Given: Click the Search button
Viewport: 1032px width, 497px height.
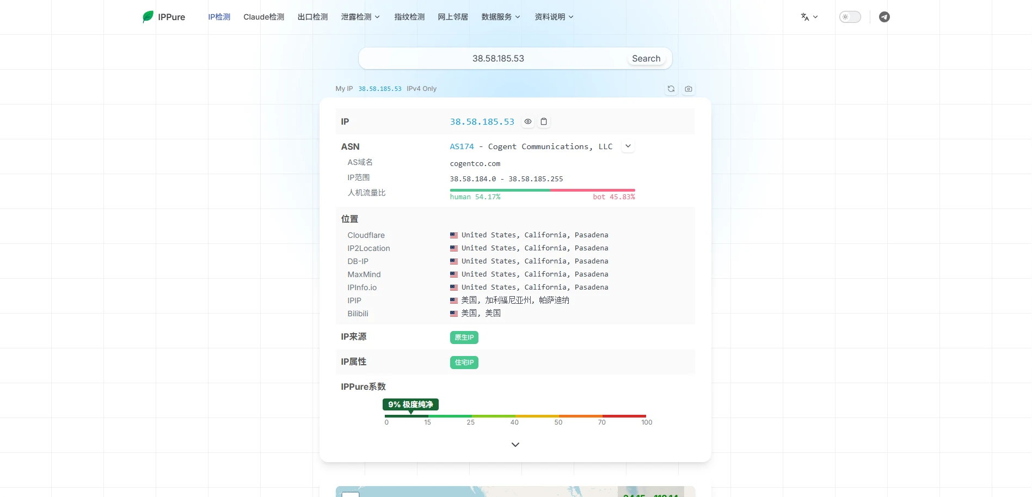Looking at the screenshot, I should tap(646, 58).
